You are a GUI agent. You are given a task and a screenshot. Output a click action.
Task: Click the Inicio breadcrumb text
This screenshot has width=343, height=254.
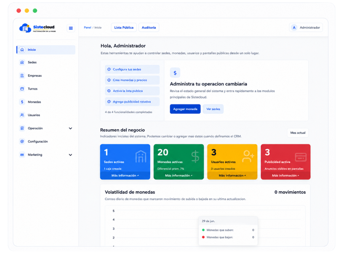(98, 28)
